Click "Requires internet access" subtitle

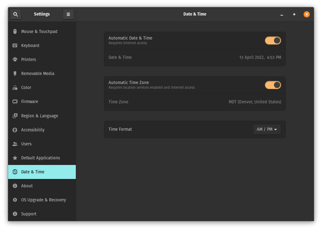128,43
